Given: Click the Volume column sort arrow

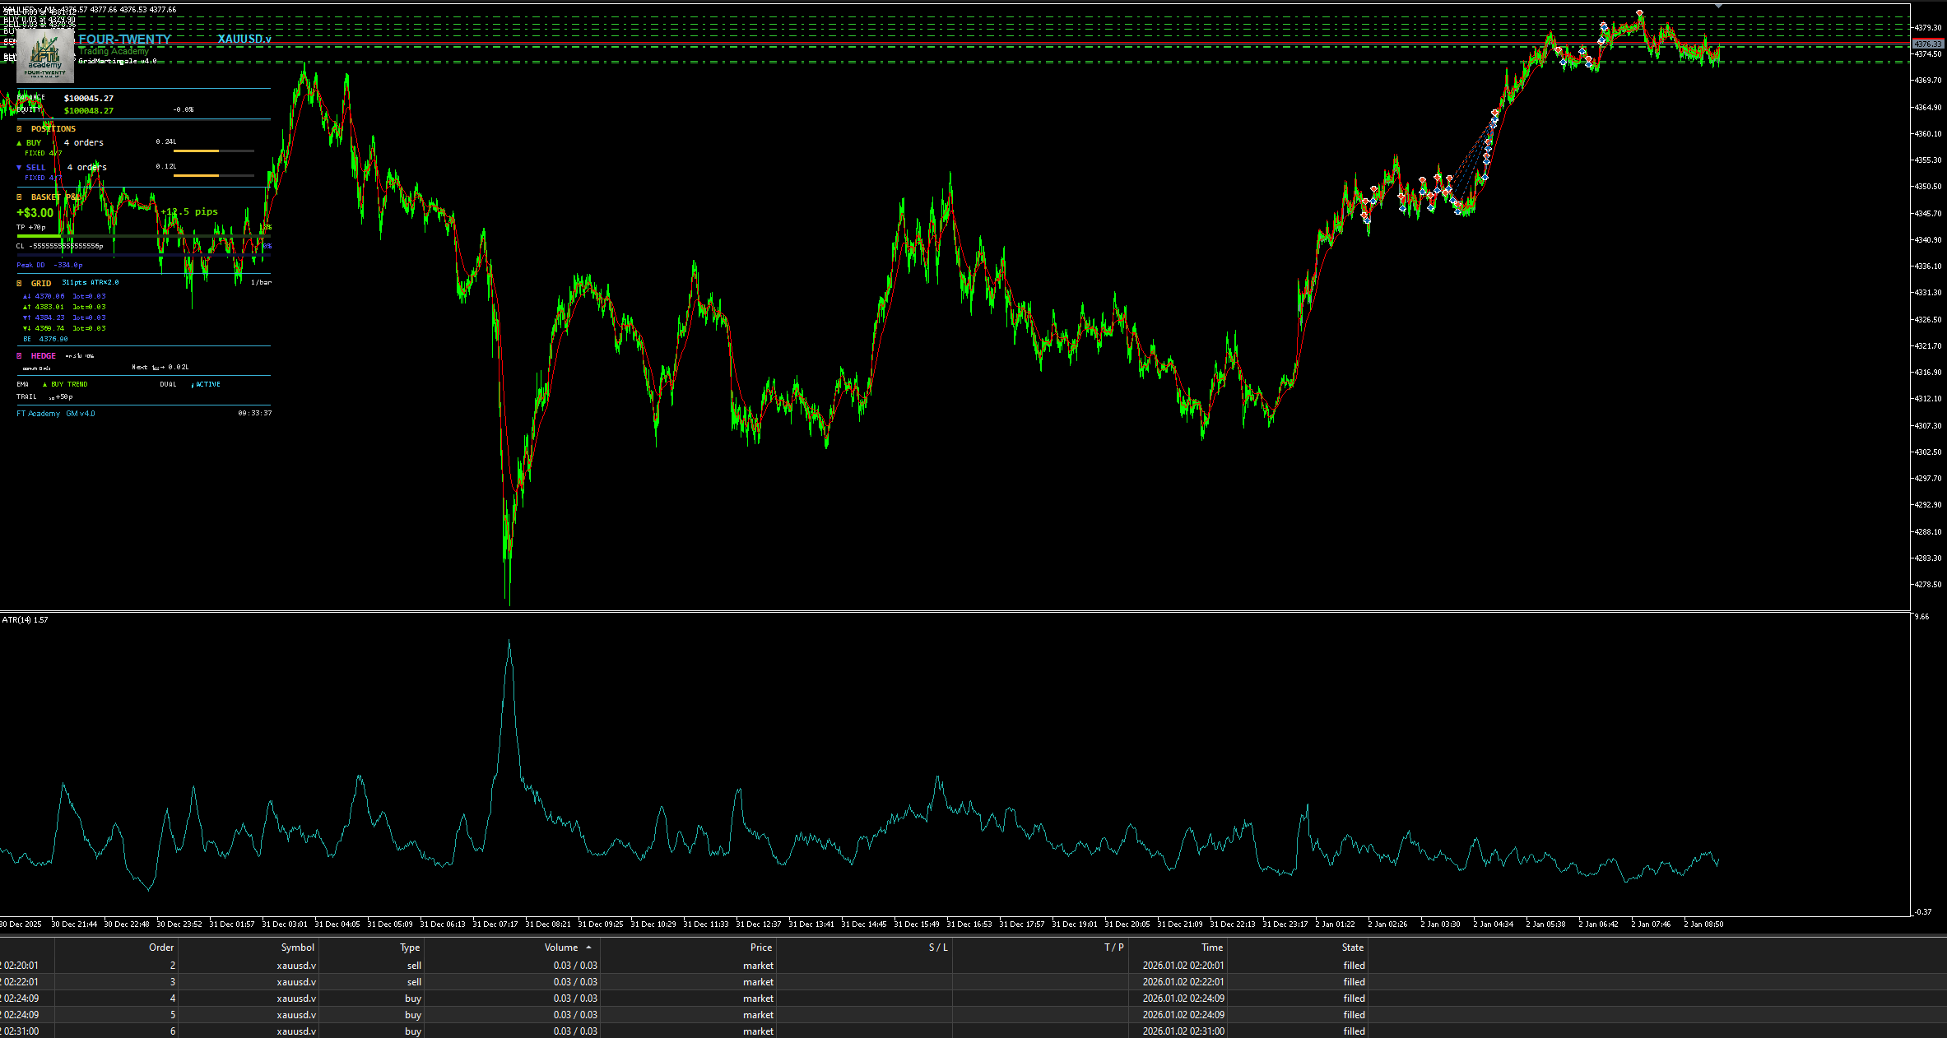Looking at the screenshot, I should click(588, 948).
